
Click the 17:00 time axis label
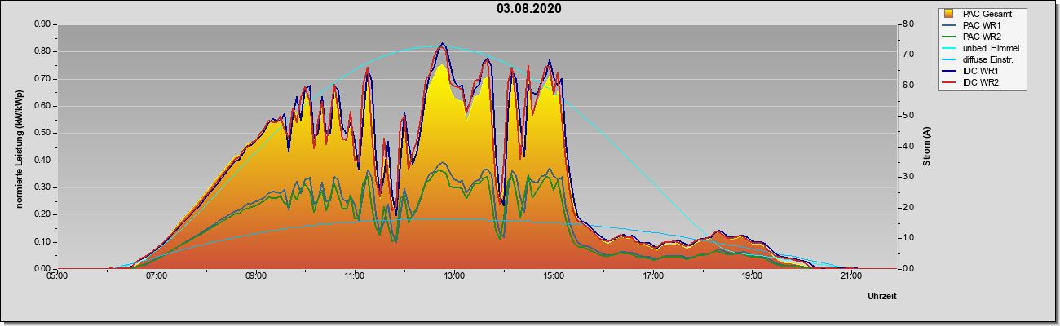[x=652, y=276]
